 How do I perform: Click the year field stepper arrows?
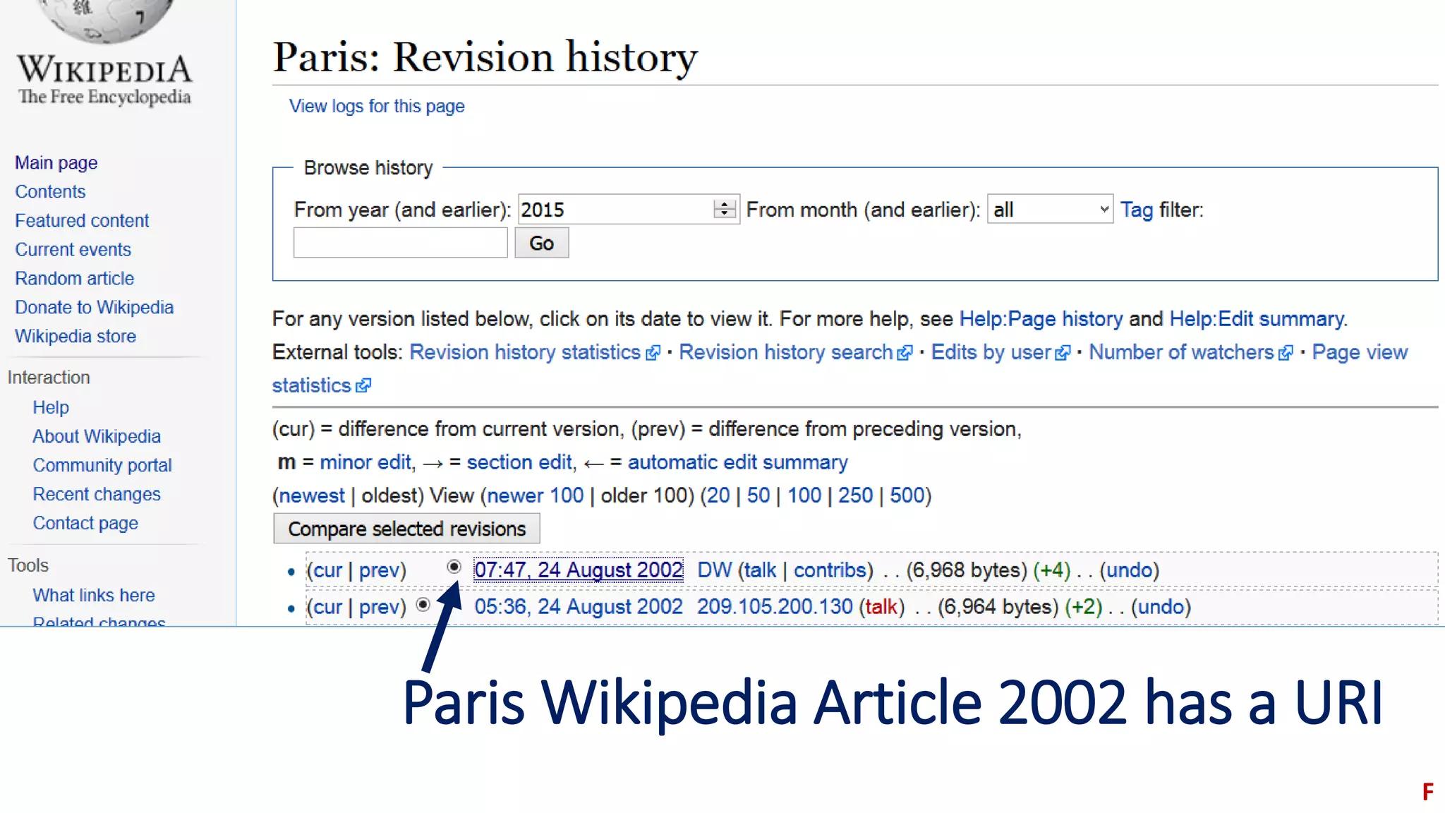[725, 210]
